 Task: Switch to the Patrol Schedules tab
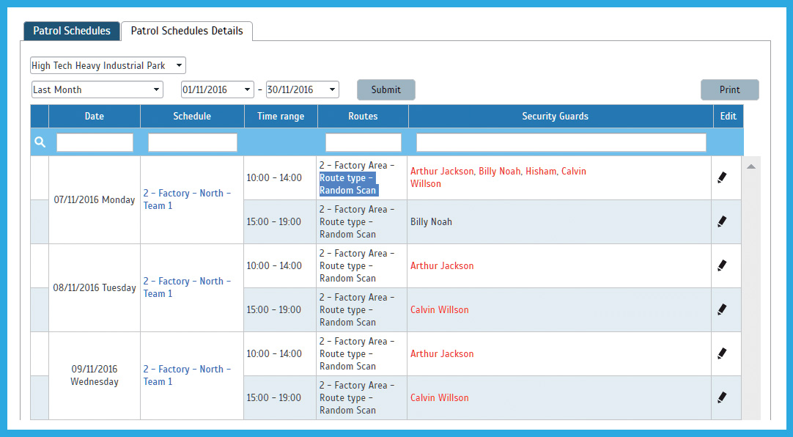(72, 31)
